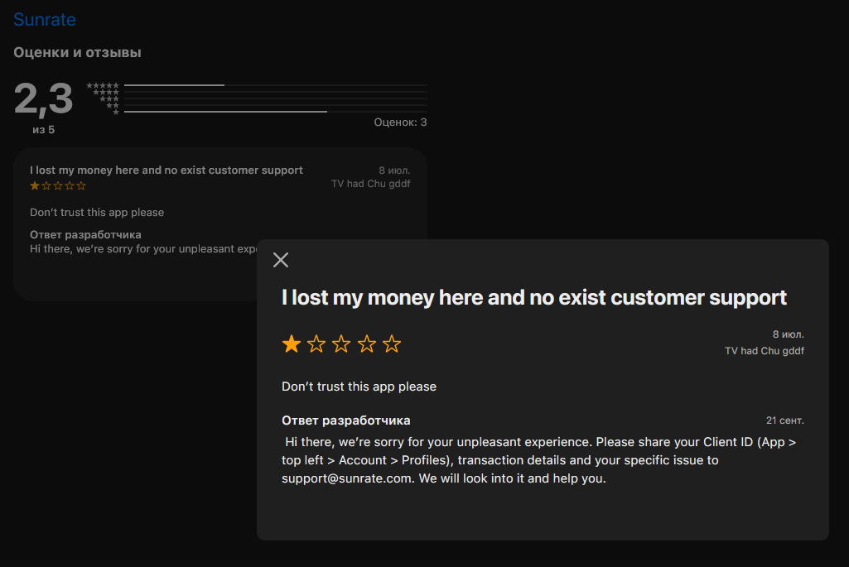Click "Ответ разработчика" in the background review card
The height and width of the screenshot is (567, 849).
click(85, 235)
